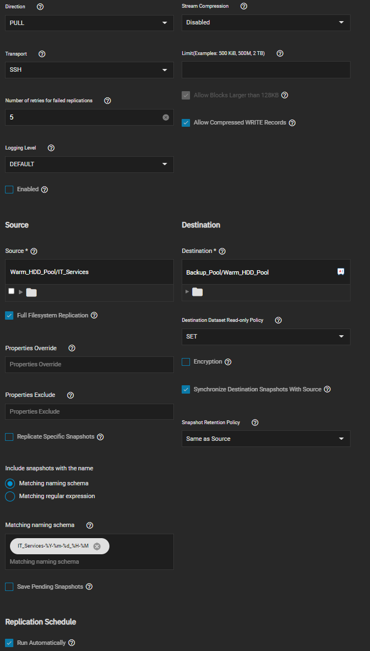Check Save Pending Snapshots
The image size is (370, 651).
click(x=9, y=587)
